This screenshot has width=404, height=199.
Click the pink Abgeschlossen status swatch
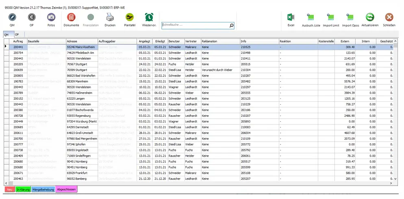point(66,189)
